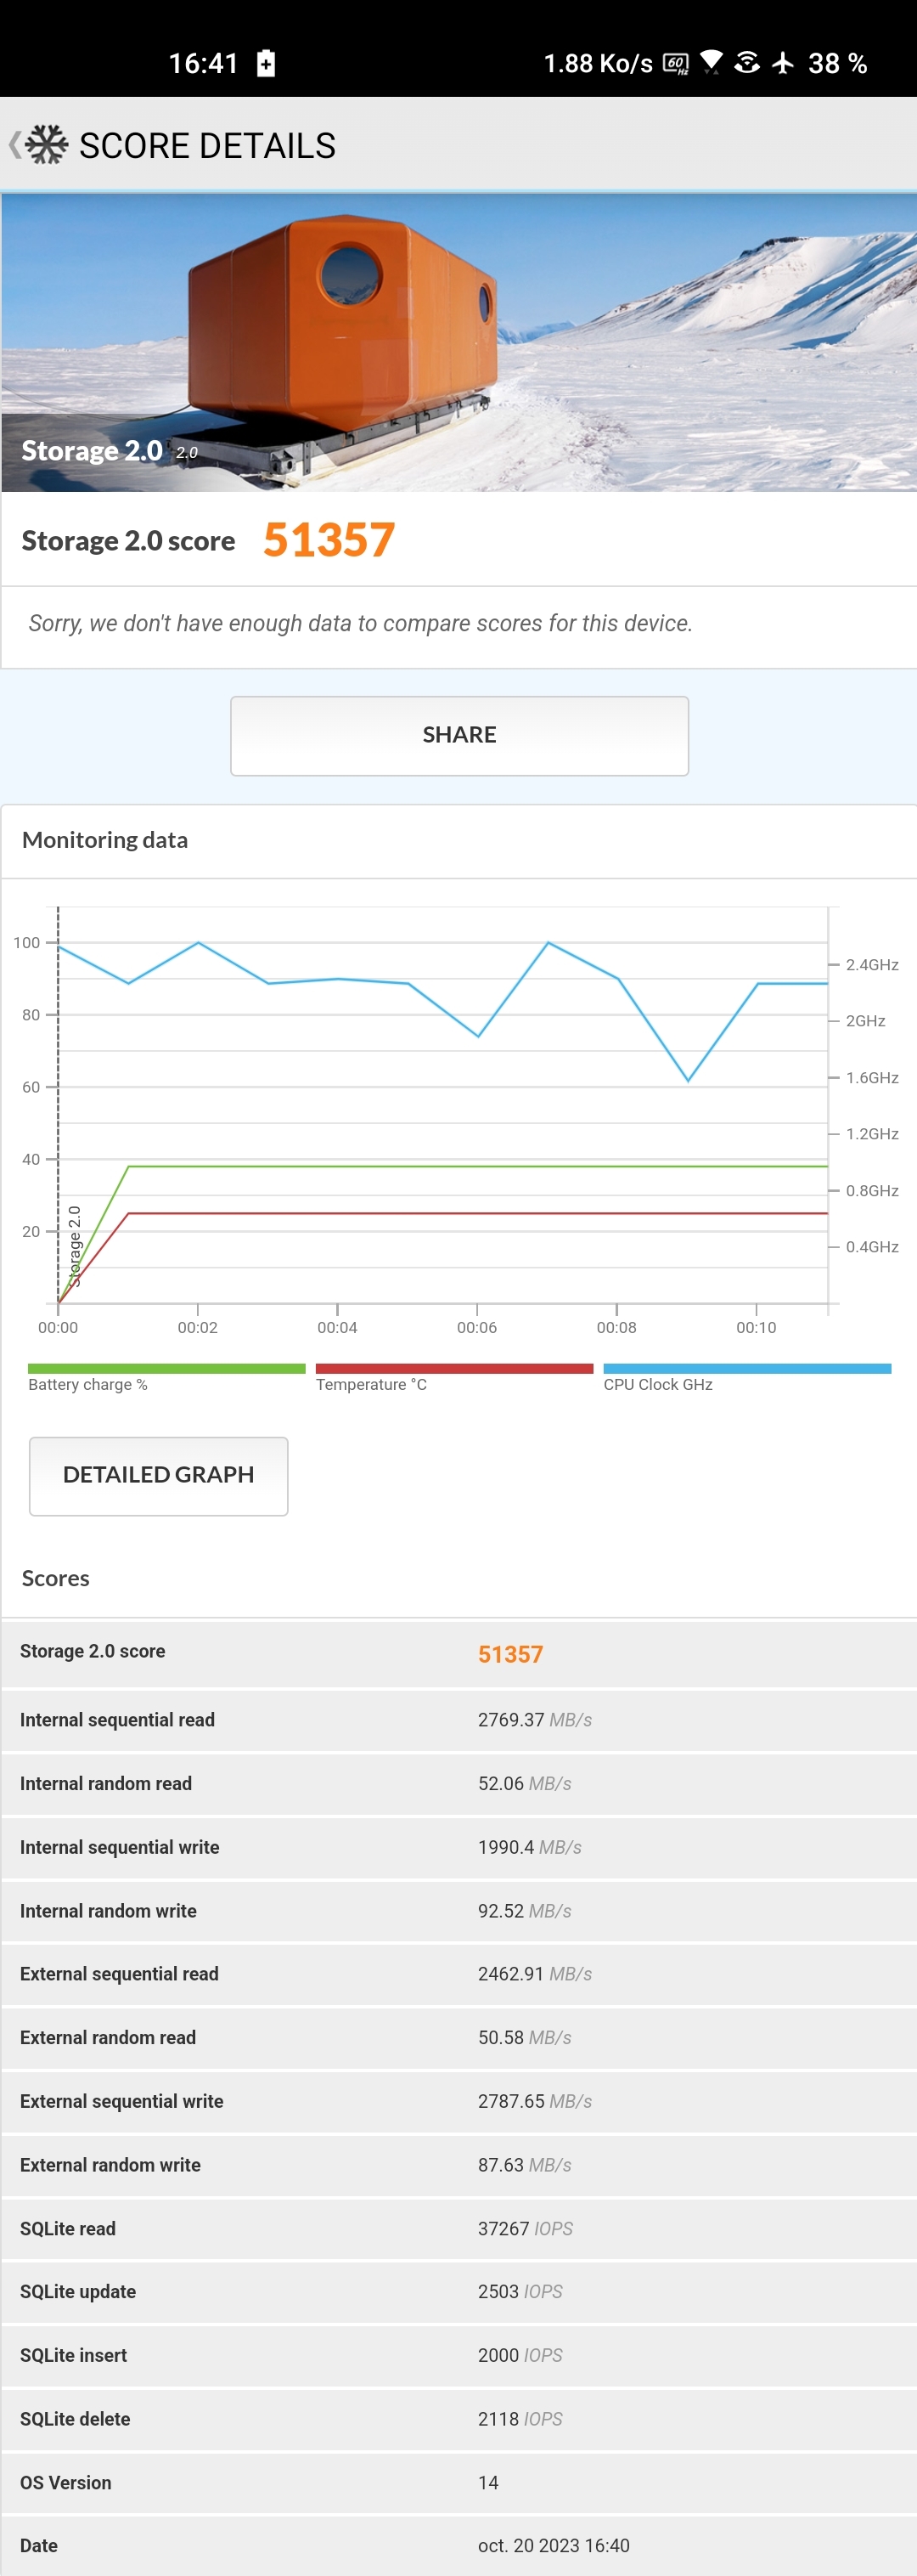917x2576 pixels.
Task: Select the External random write row
Action: click(x=458, y=2164)
